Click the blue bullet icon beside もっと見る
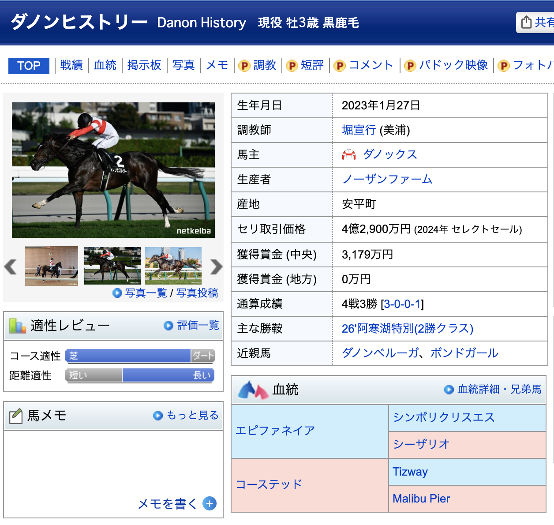The height and width of the screenshot is (525, 554). pos(158,416)
